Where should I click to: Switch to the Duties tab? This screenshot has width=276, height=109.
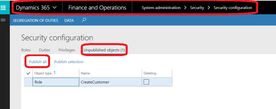coord(45,50)
